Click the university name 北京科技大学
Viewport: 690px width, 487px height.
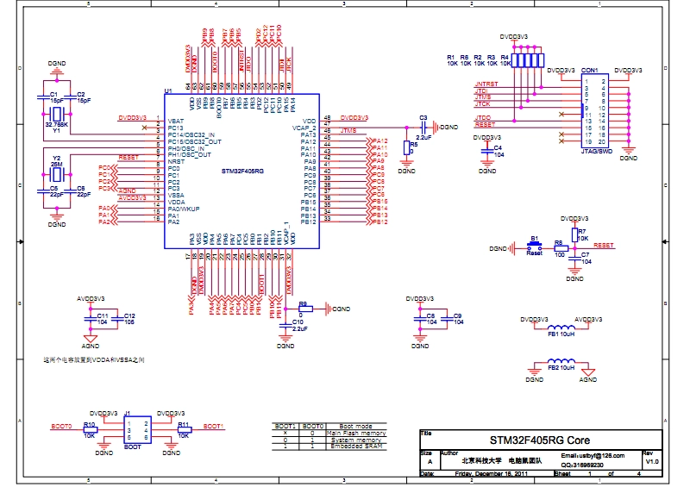coord(481,460)
